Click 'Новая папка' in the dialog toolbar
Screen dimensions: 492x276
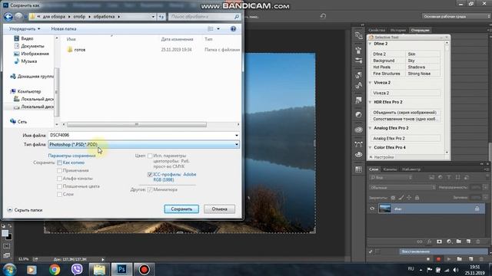click(64, 29)
